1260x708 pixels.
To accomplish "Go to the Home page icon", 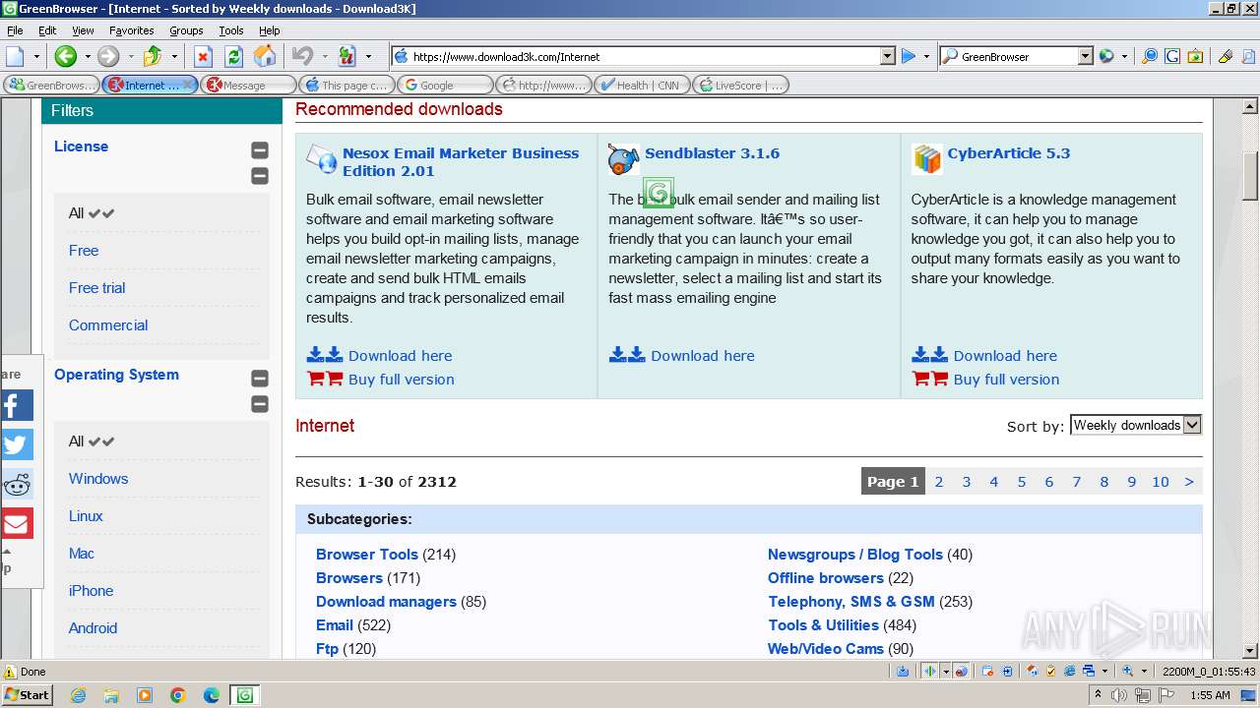I will 265,56.
